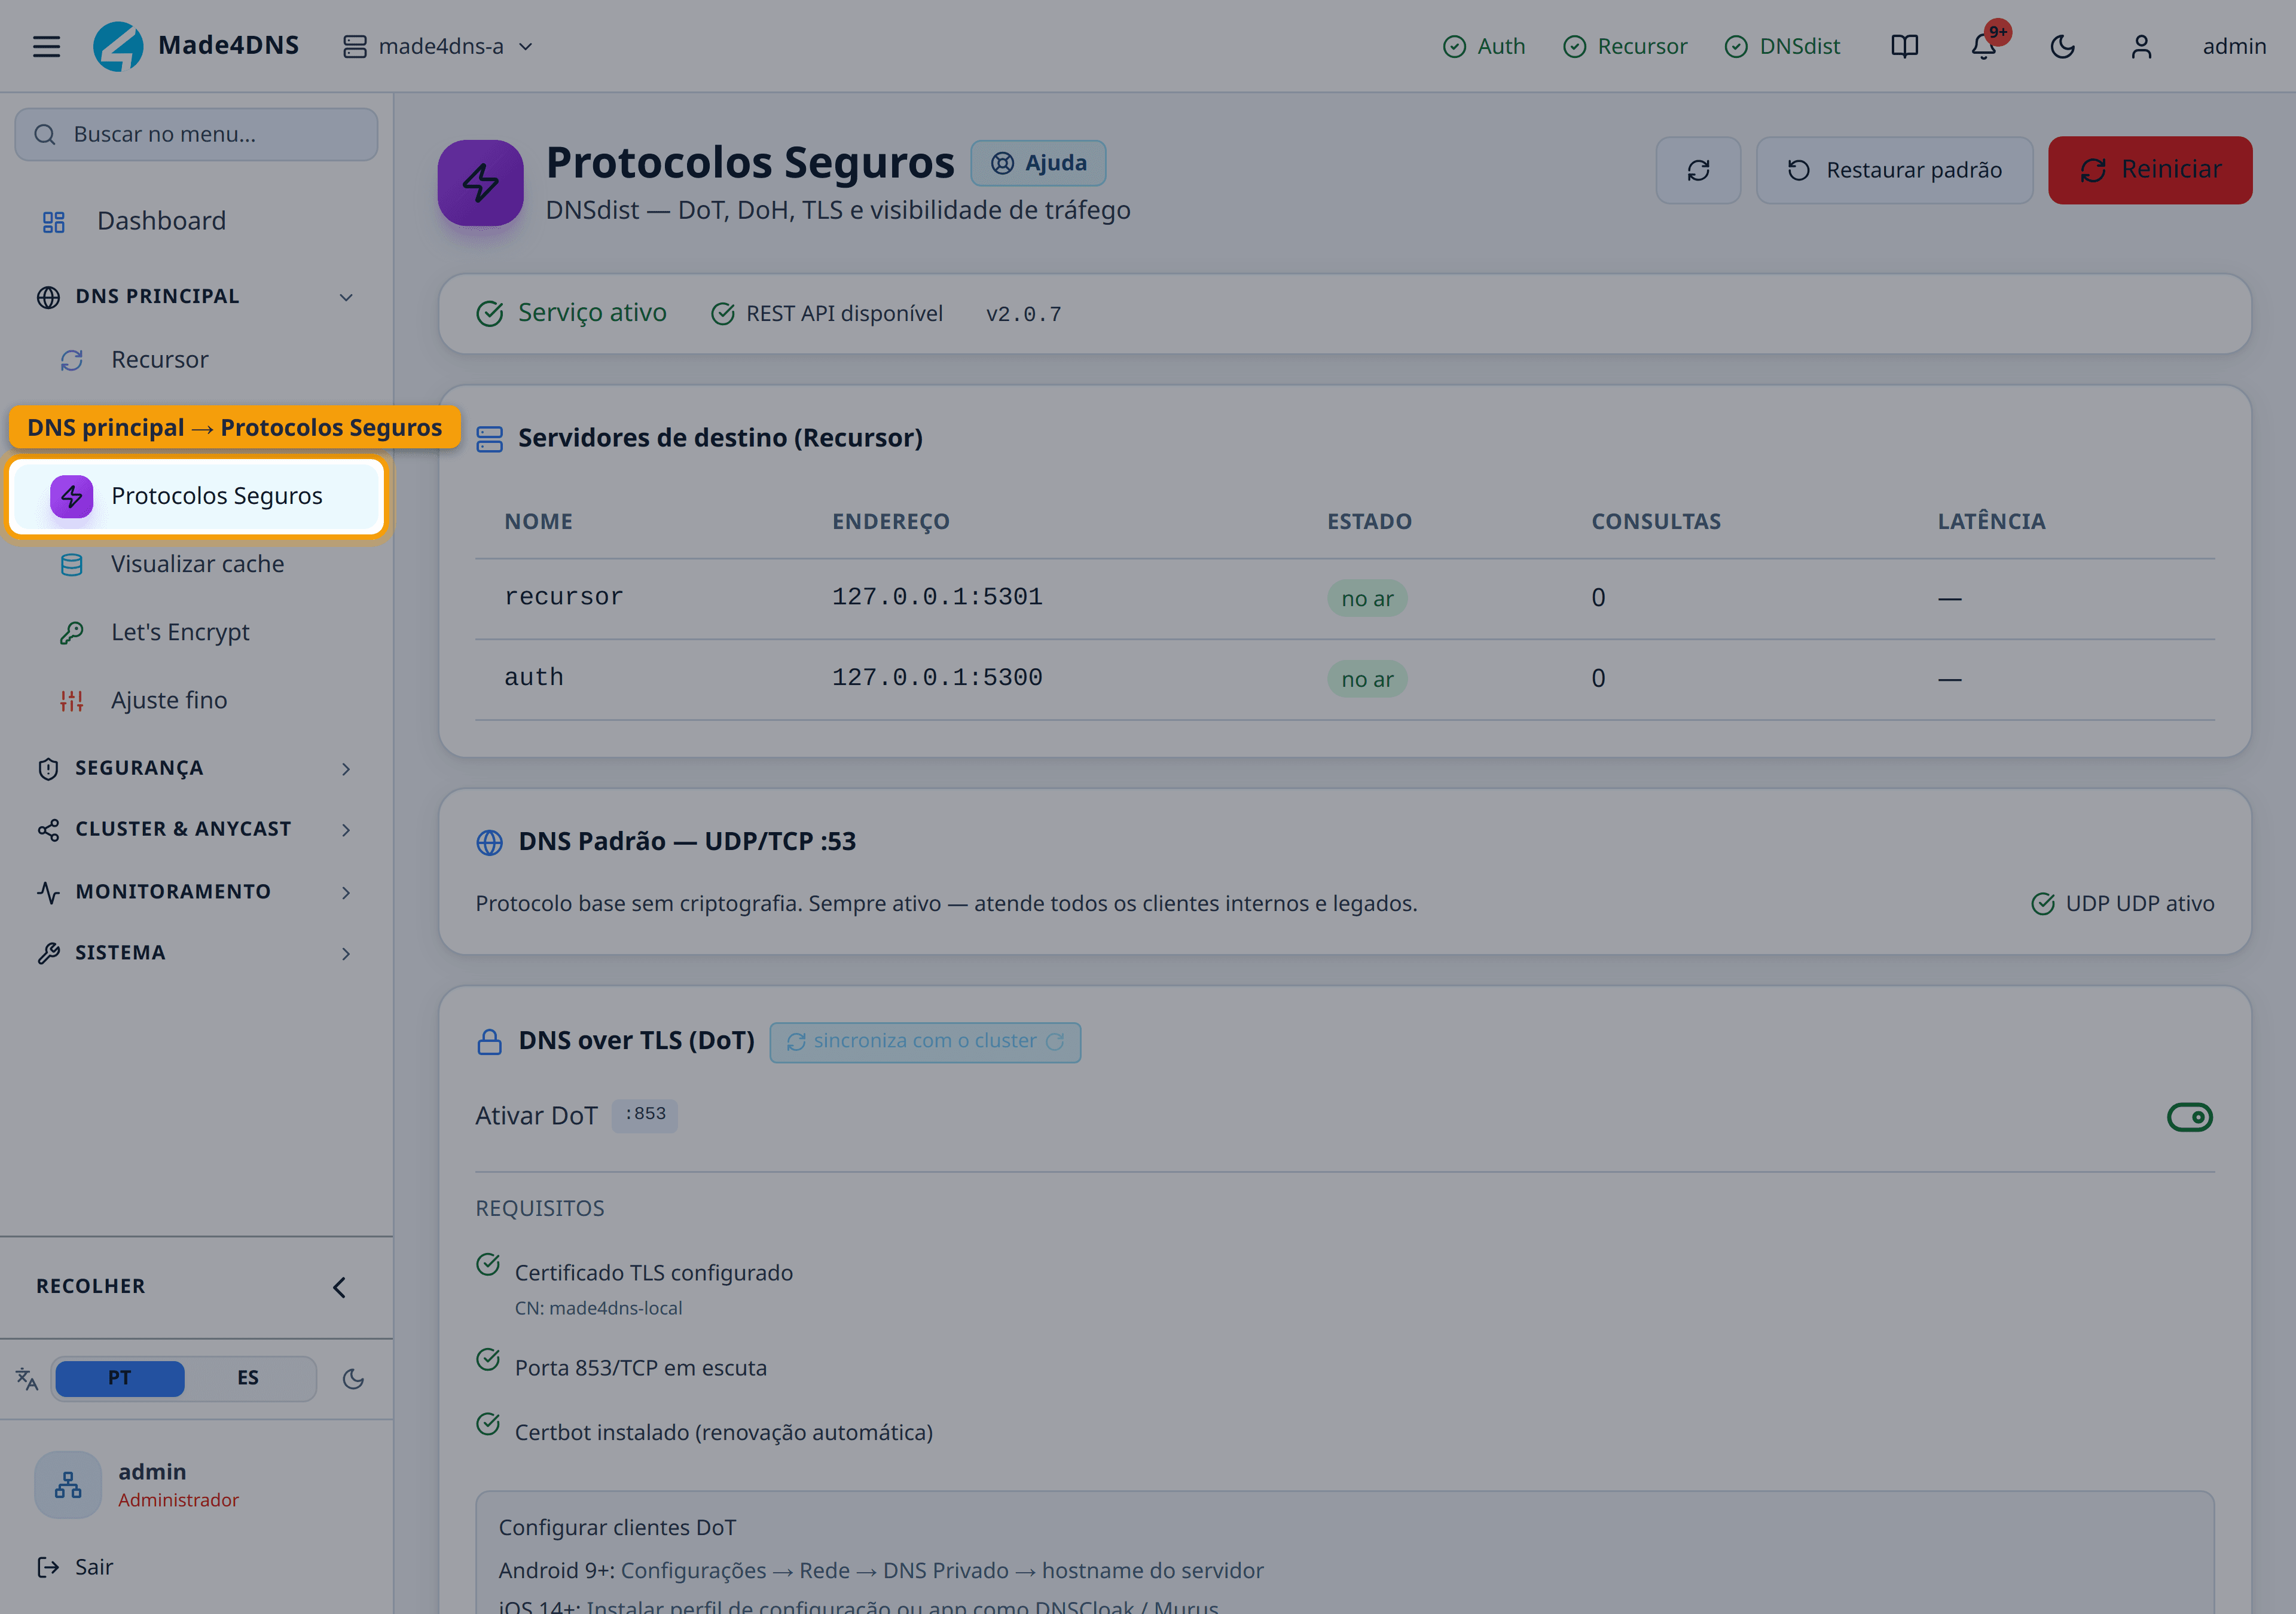Expand the Segurança section
Image resolution: width=2296 pixels, height=1614 pixels.
coord(196,768)
